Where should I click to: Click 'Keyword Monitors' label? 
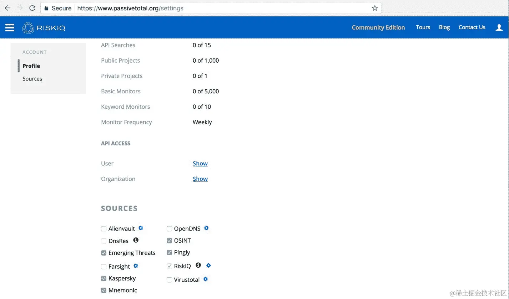pos(126,107)
